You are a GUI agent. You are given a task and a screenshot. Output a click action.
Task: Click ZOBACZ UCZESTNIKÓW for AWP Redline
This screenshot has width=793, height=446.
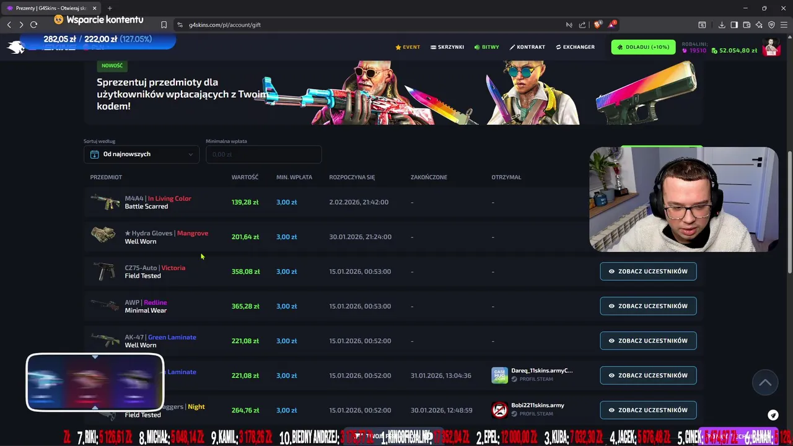pyautogui.click(x=648, y=306)
